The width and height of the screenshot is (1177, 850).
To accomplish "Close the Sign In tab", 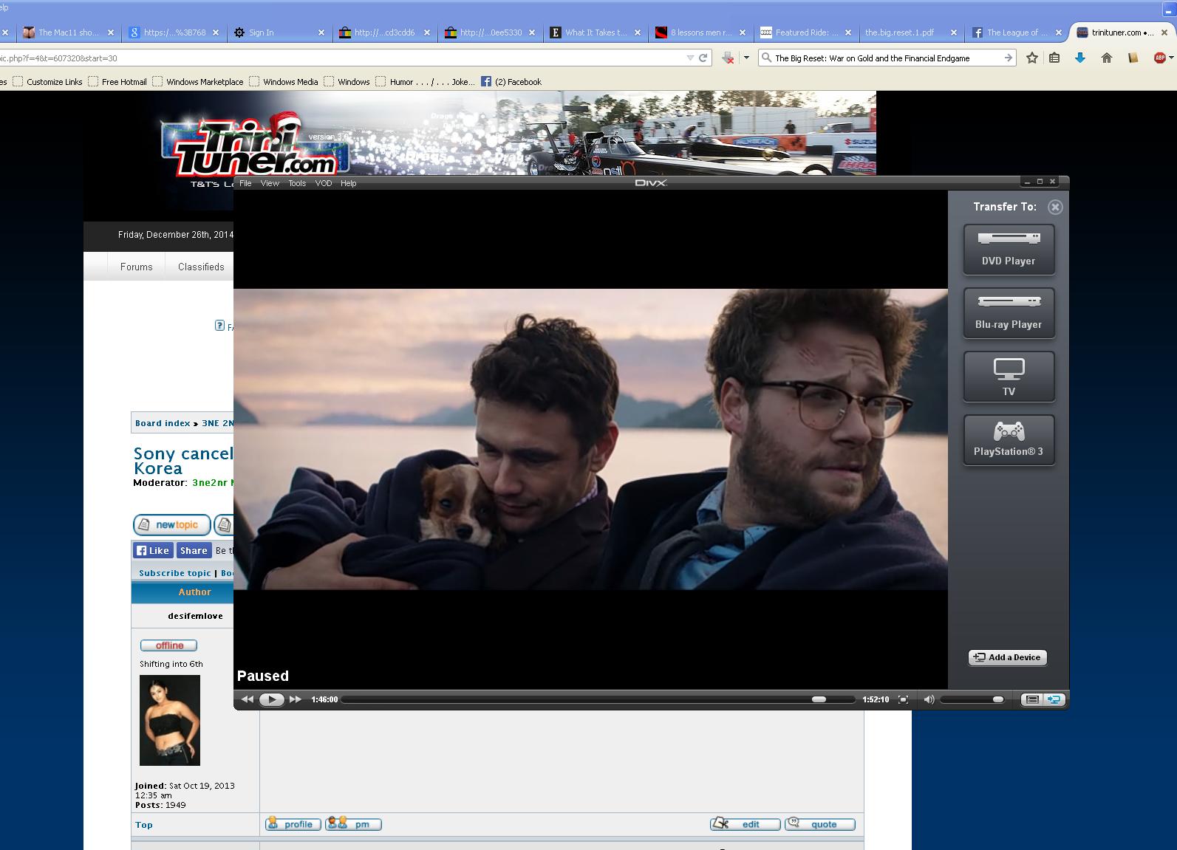I will coord(321,32).
